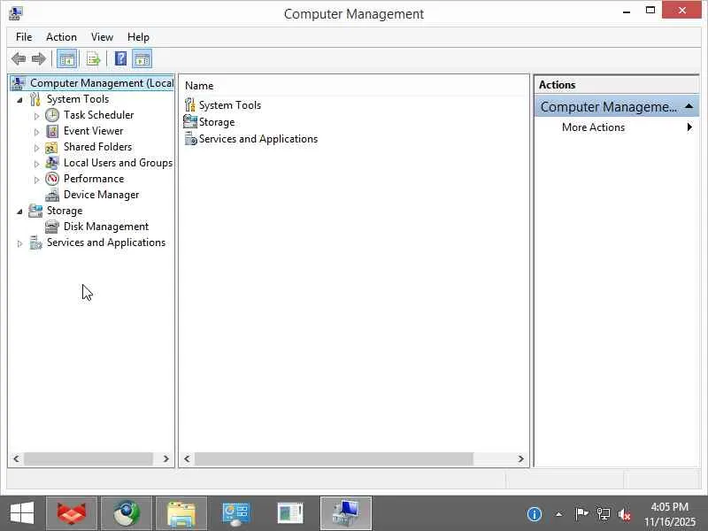Open the Help menu
The width and height of the screenshot is (708, 531).
[x=138, y=37]
